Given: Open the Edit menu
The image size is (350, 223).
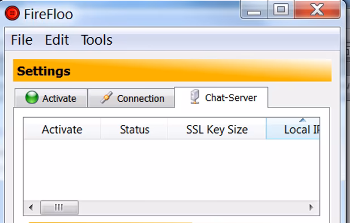Looking at the screenshot, I should point(57,40).
